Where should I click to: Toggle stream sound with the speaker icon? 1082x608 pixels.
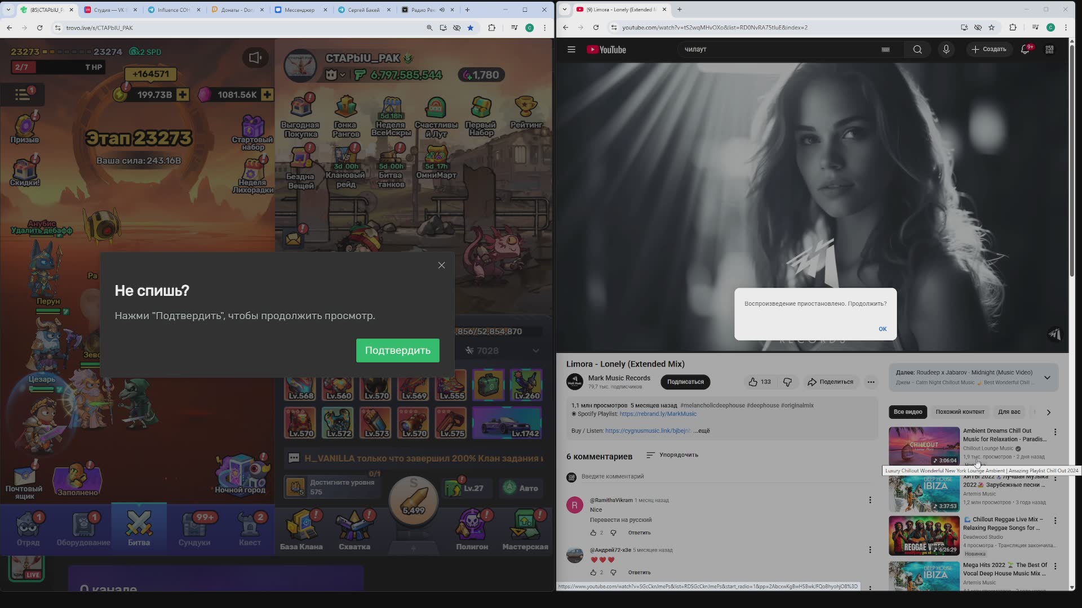pyautogui.click(x=255, y=57)
